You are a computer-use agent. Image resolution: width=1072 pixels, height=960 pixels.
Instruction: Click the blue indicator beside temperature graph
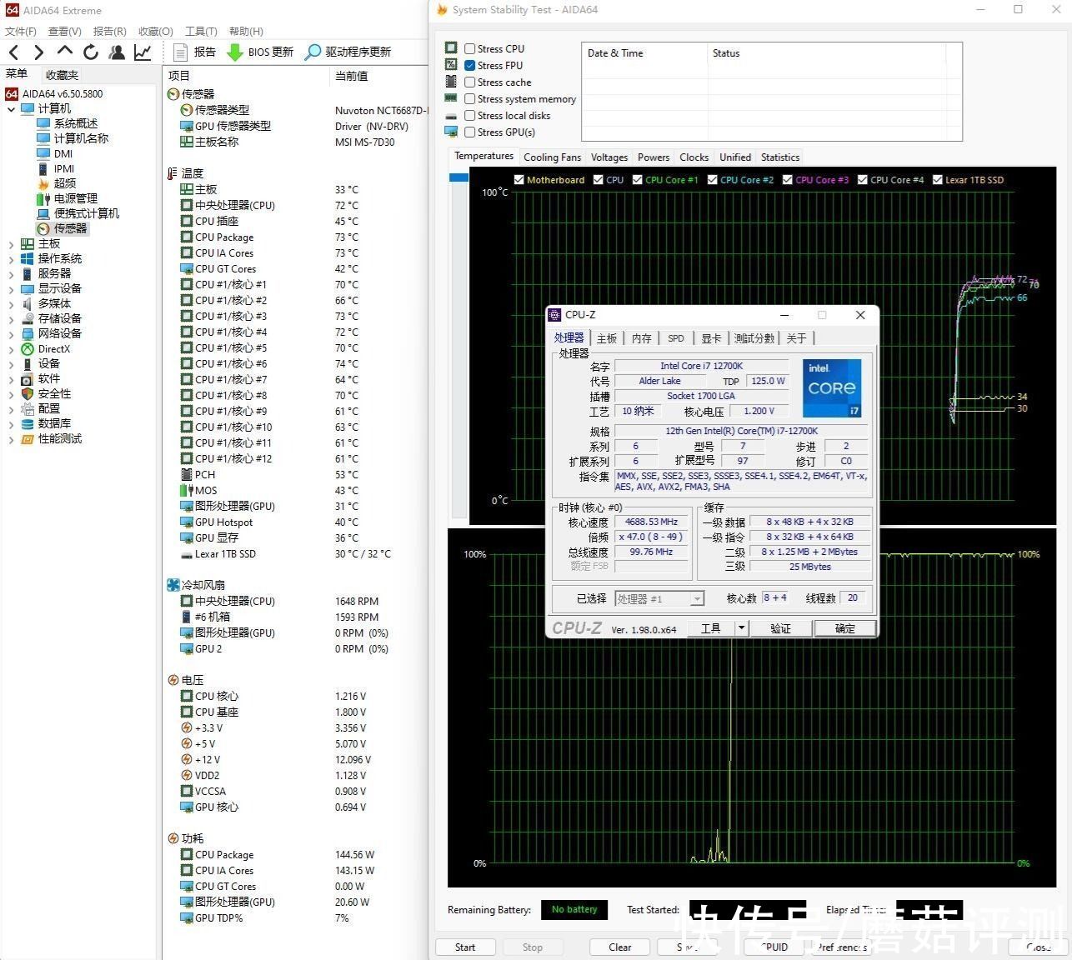[x=458, y=177]
